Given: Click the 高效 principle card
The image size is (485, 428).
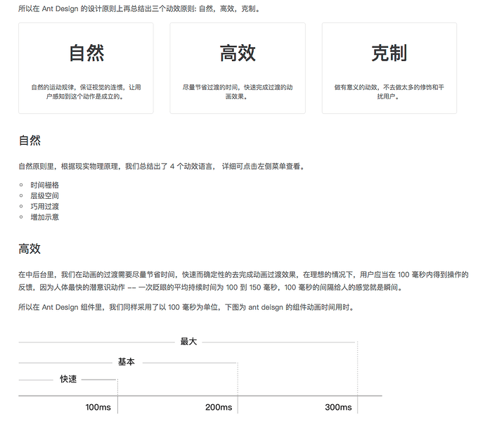Looking at the screenshot, I should (x=238, y=68).
